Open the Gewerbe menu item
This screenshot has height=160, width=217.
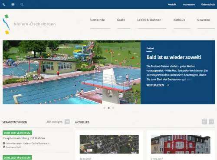204,20
